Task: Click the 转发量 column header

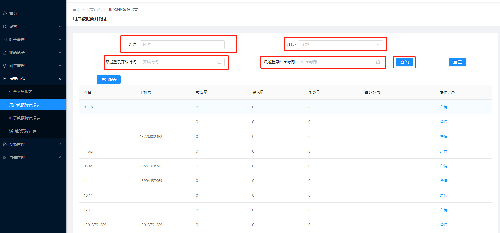Action: coord(202,92)
